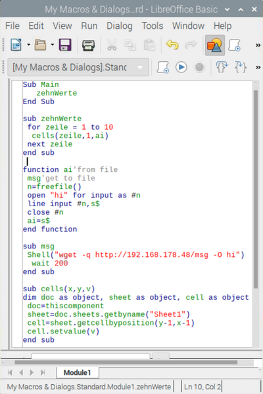The height and width of the screenshot is (394, 263).
Task: Click the line 'sub cells(x,y,v)'
Action: pos(59,289)
